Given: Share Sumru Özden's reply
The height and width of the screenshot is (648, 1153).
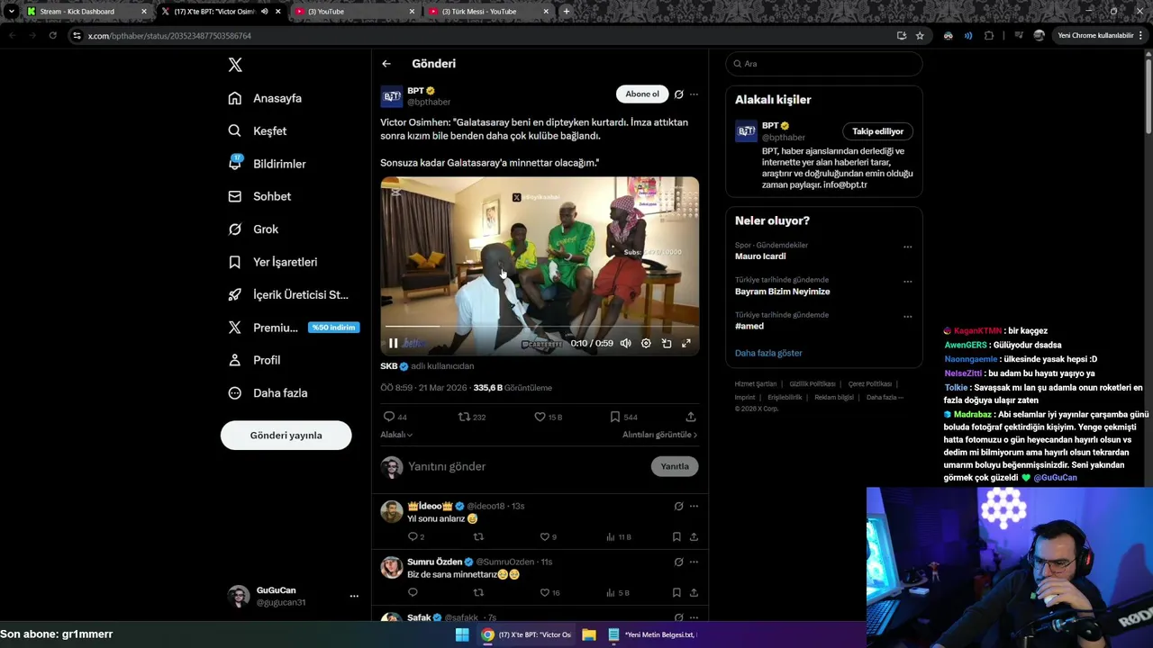Looking at the screenshot, I should (x=694, y=593).
